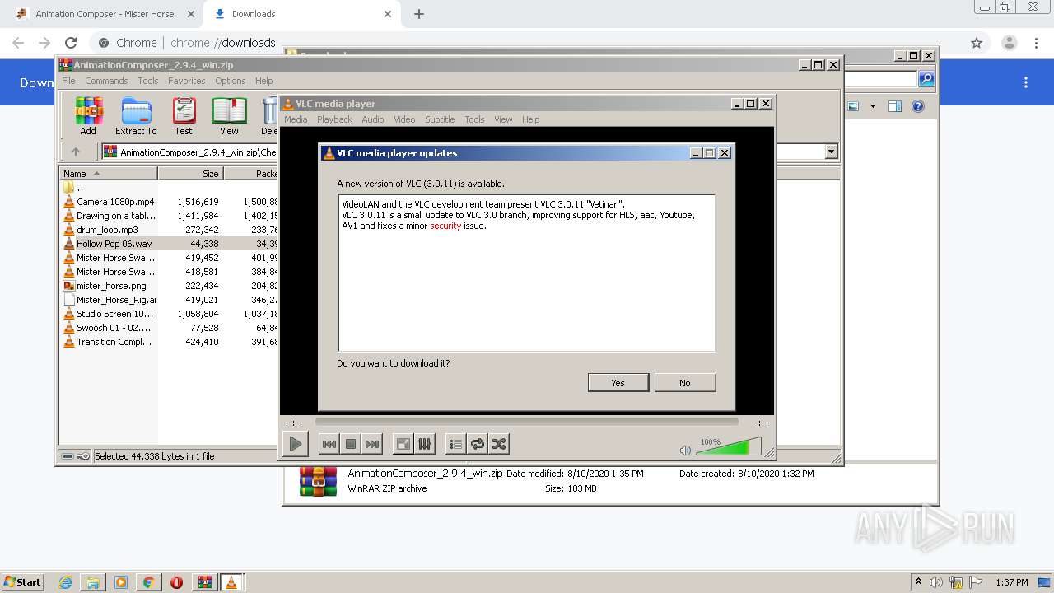Reload the Chrome page
Image resolution: width=1054 pixels, height=593 pixels.
click(71, 43)
